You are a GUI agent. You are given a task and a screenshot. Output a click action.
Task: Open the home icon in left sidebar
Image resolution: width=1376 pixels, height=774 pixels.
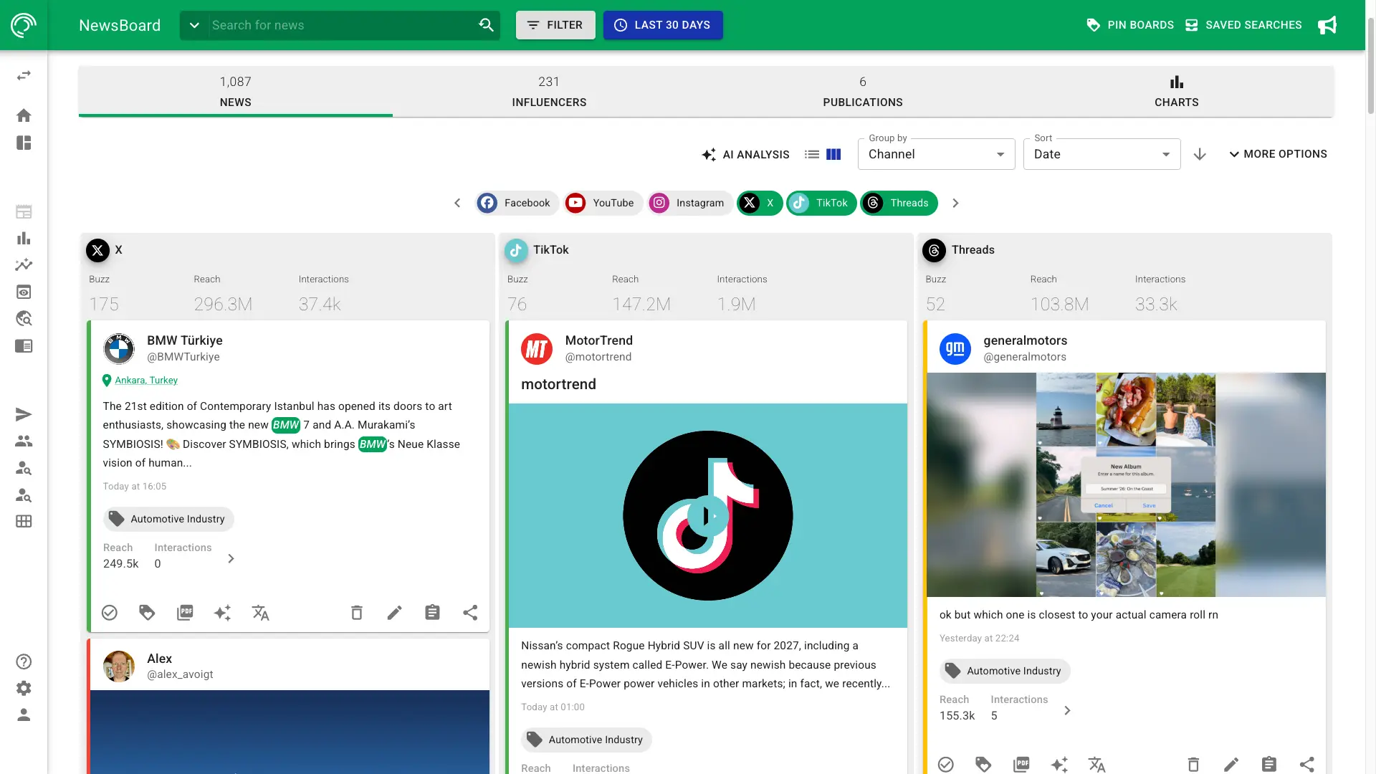pos(24,115)
